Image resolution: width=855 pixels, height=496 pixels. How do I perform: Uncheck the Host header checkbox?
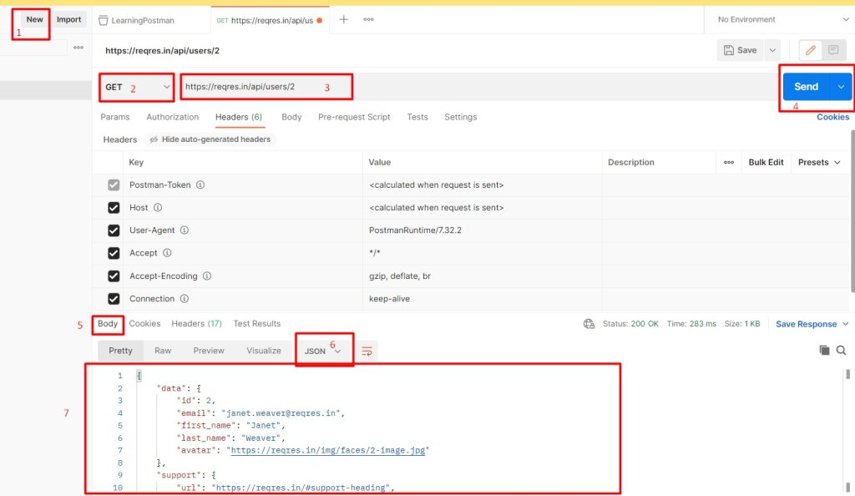pyautogui.click(x=114, y=208)
